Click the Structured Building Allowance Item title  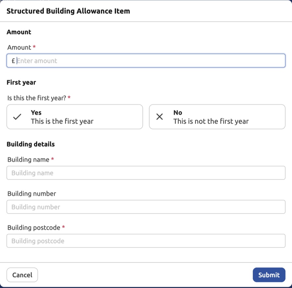pos(68,11)
